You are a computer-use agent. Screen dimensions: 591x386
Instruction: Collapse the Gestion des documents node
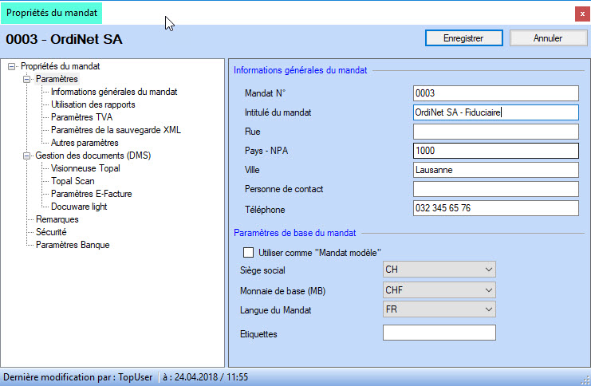[26, 156]
